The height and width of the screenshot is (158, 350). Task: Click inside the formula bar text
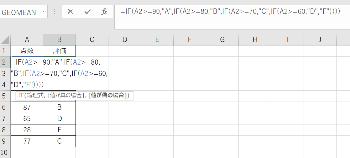click(x=230, y=12)
